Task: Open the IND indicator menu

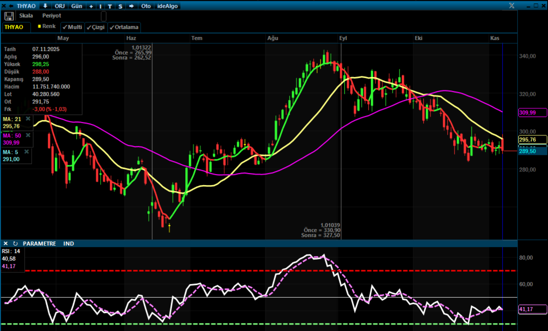Action: [69, 244]
